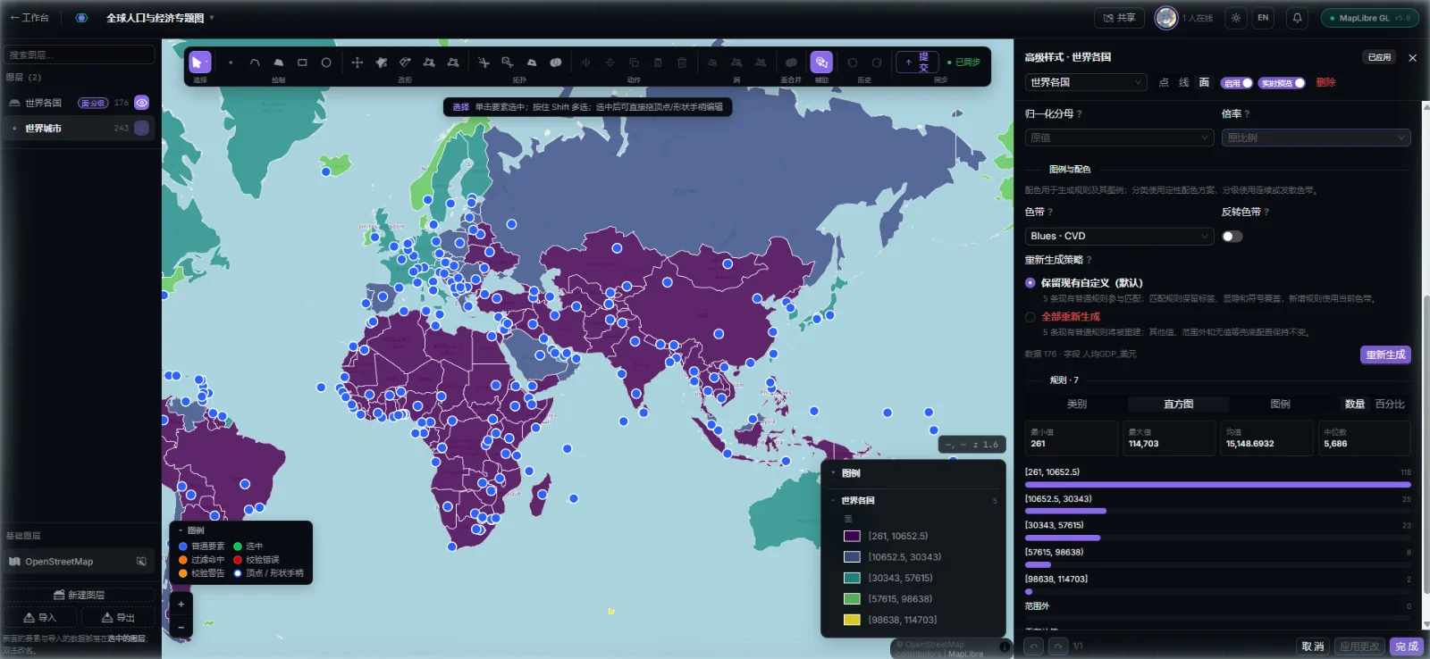Open the 世界各国 layer dropdown
This screenshot has height=659, width=1430.
[x=1086, y=83]
